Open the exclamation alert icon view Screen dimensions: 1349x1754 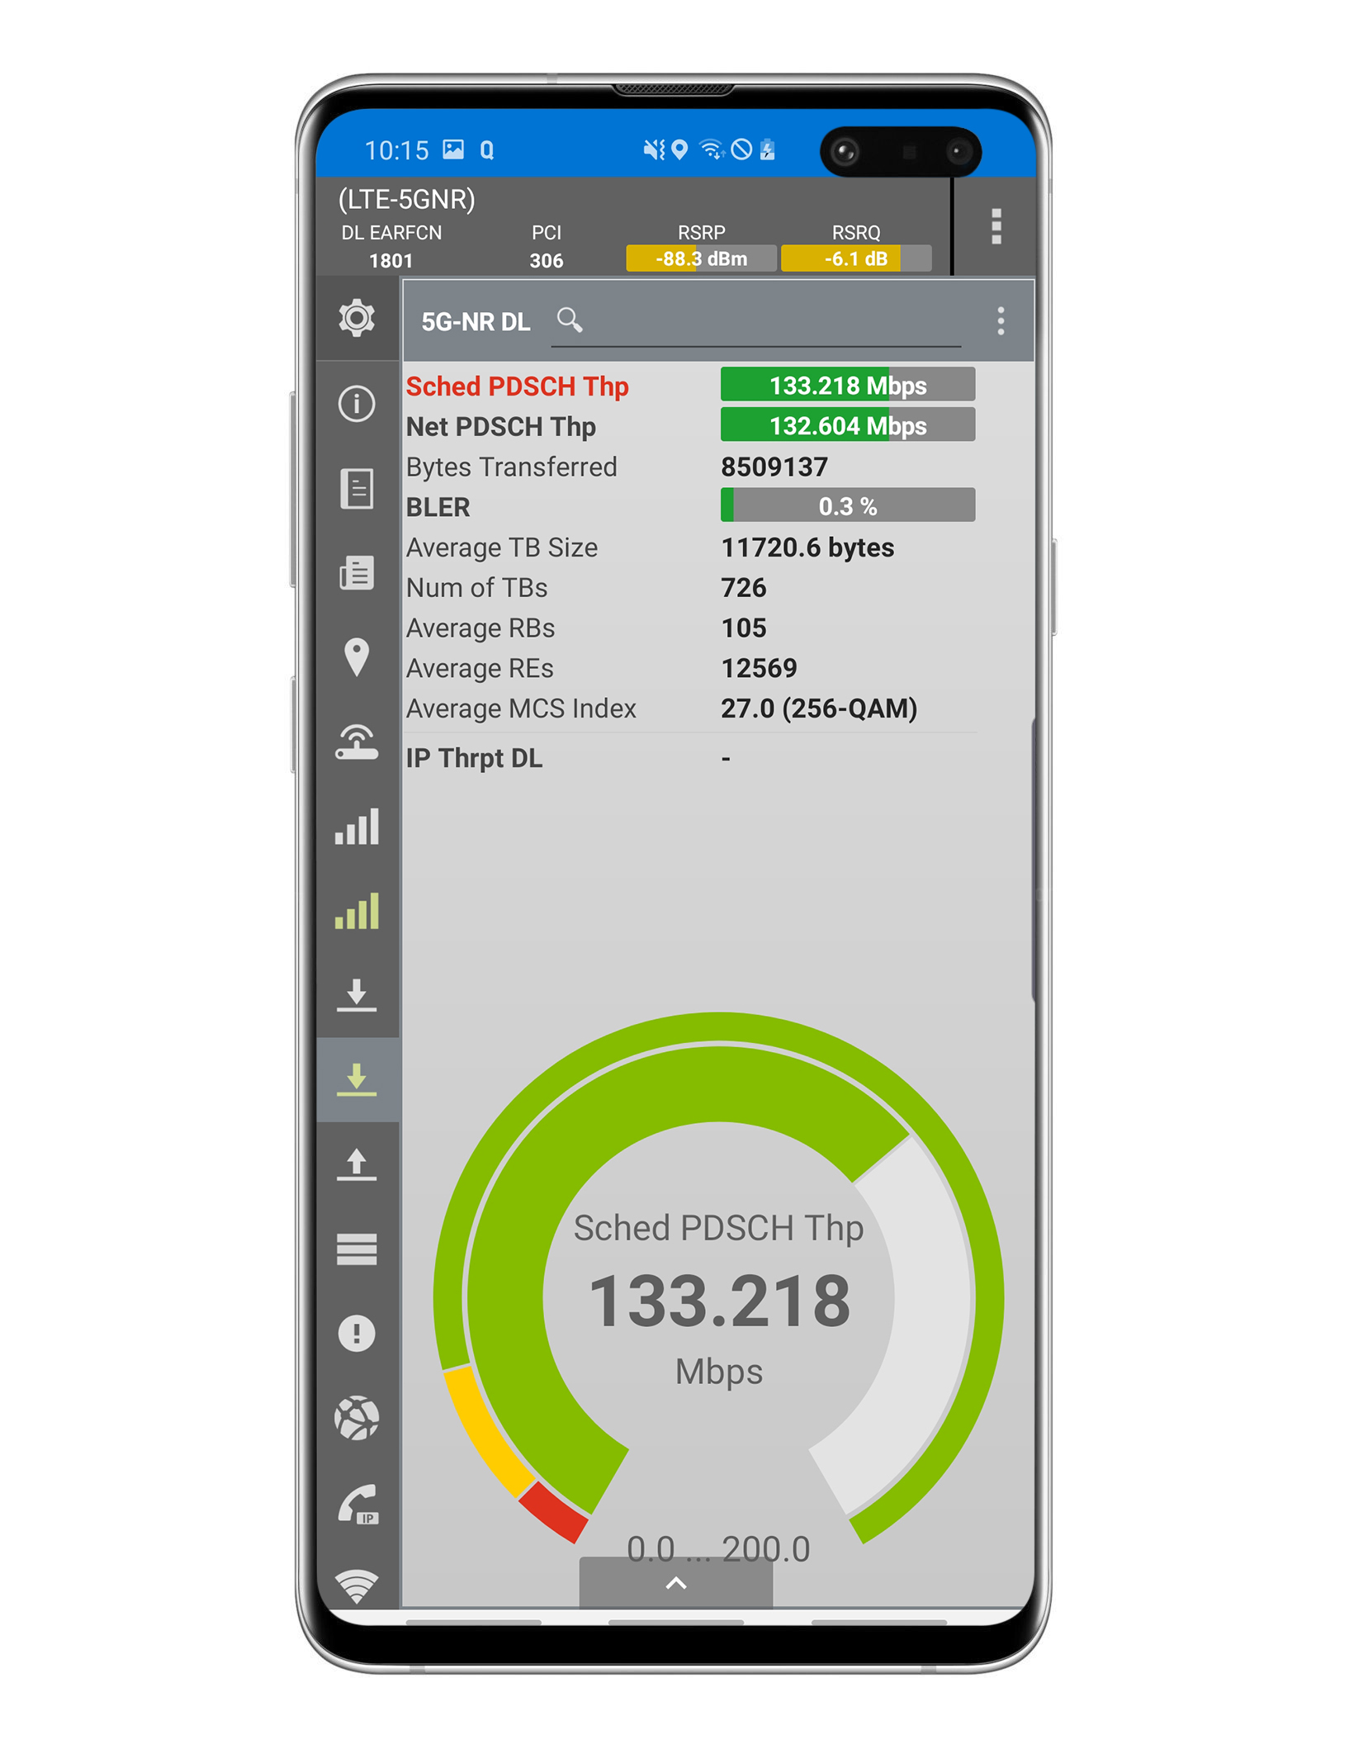point(357,1333)
